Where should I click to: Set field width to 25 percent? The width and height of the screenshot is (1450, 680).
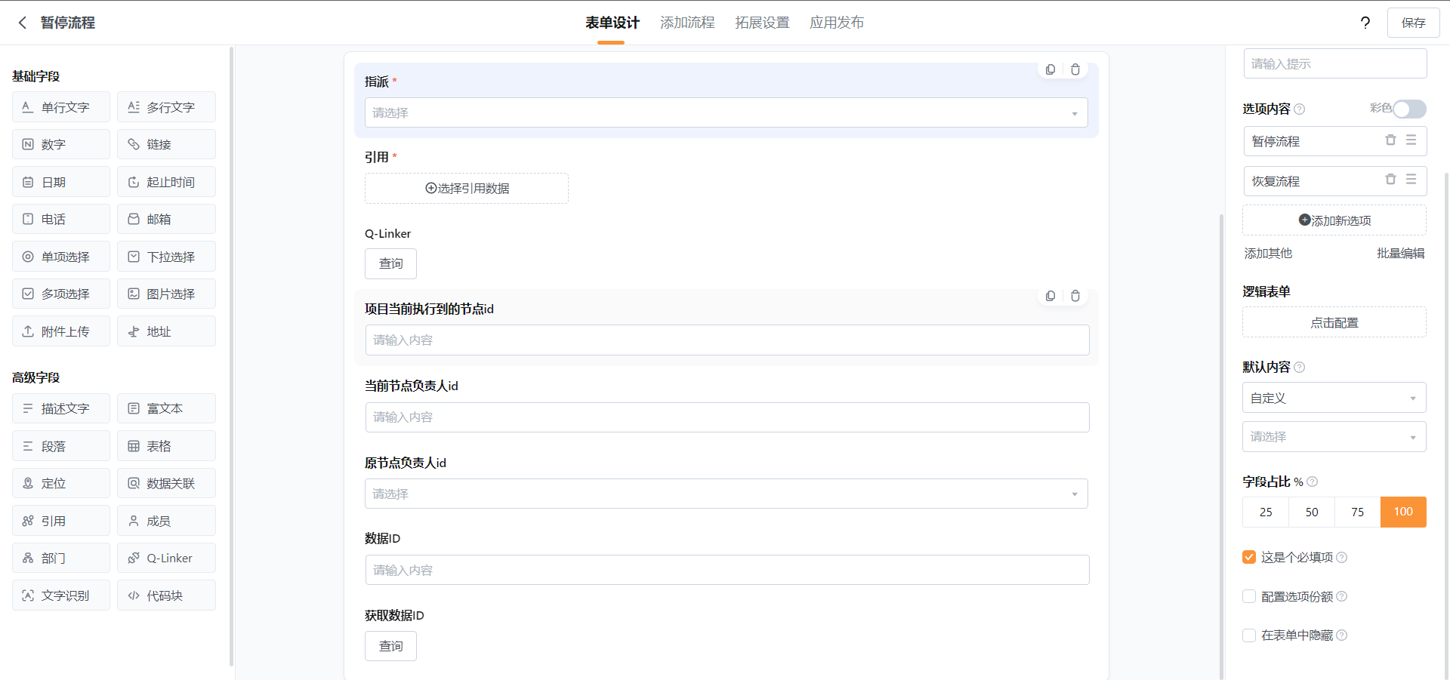pyautogui.click(x=1266, y=512)
